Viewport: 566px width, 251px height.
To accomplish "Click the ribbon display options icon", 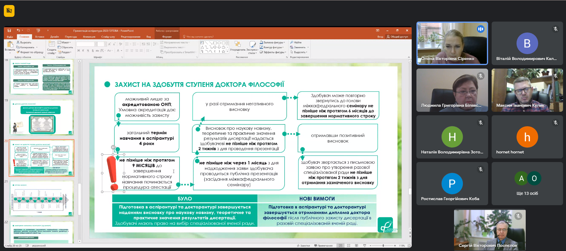I will 377,30.
